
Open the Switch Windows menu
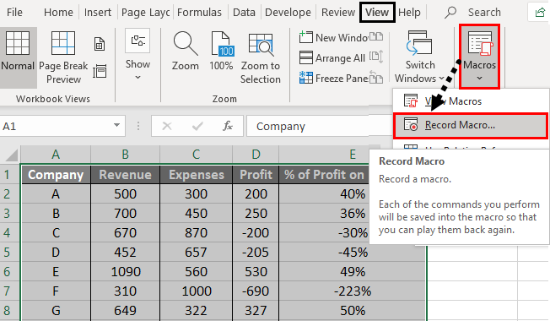419,57
